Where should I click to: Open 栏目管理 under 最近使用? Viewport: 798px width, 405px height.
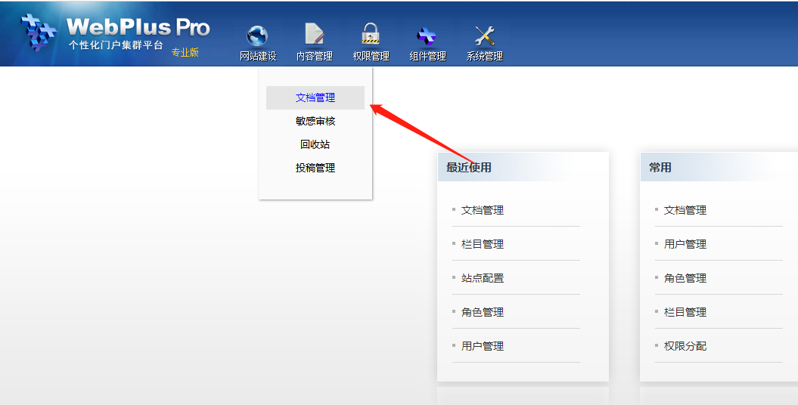(x=483, y=244)
